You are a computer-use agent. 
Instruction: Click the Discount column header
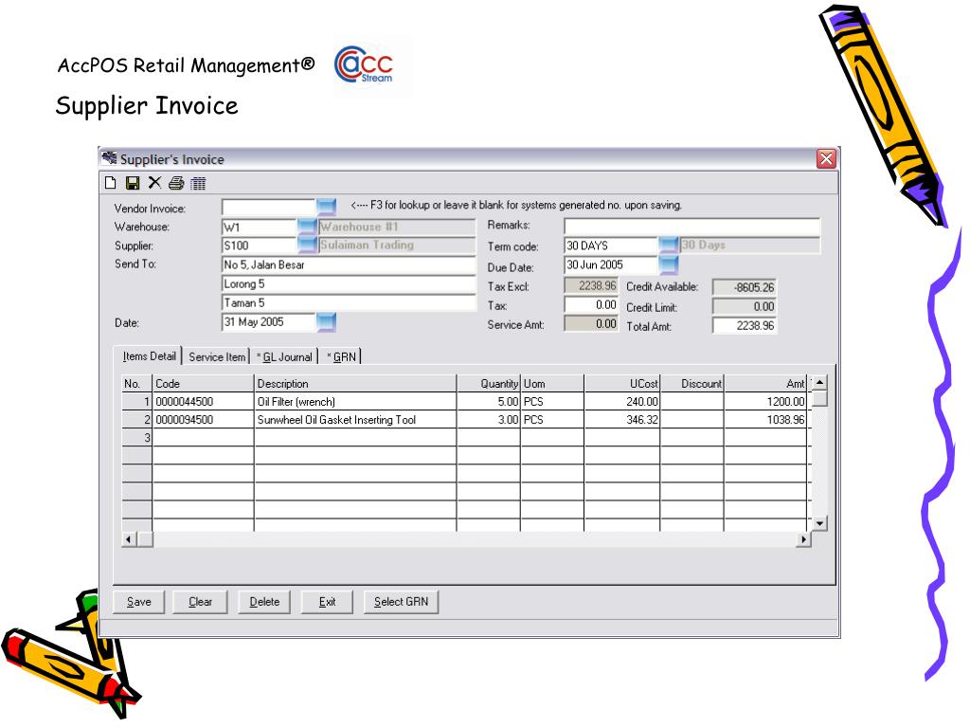coord(692,383)
